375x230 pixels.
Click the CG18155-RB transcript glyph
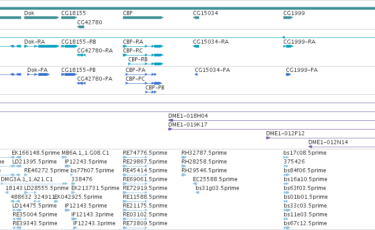(x=69, y=46)
